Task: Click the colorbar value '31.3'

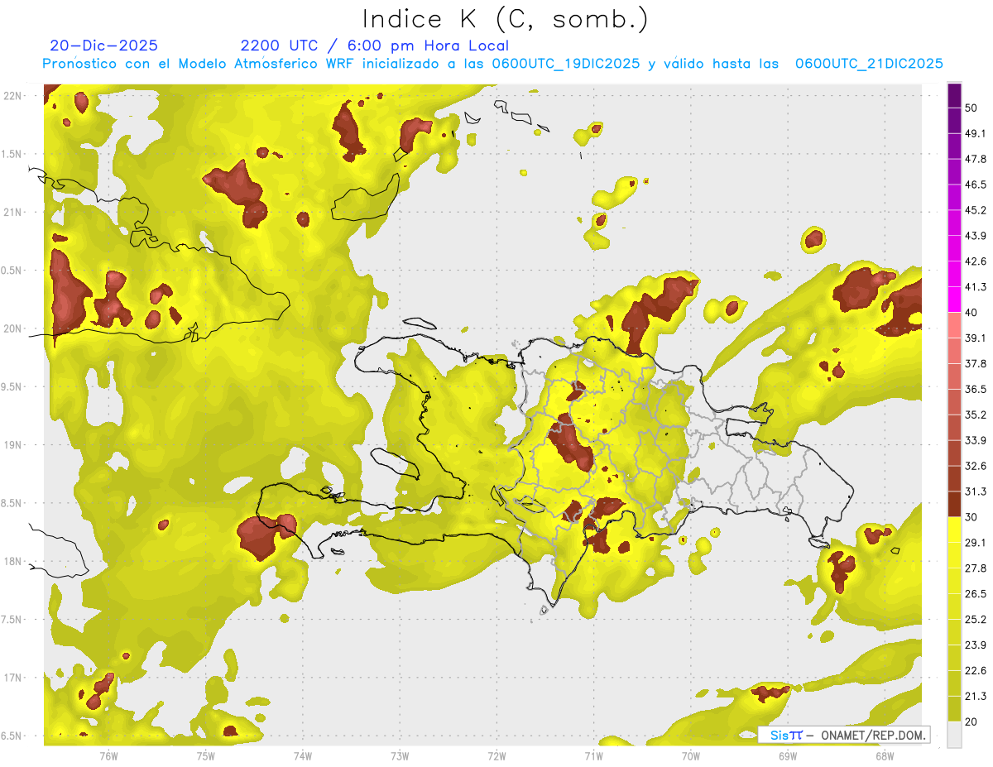Action: click(x=976, y=491)
